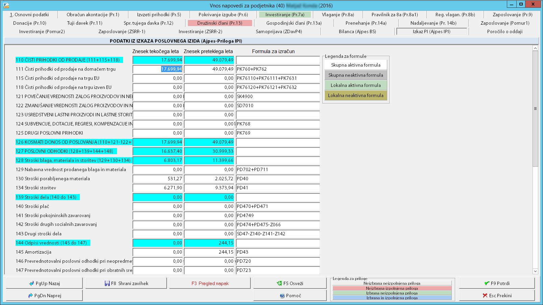Click formula field PD4749
543x305 pixels.
coord(278,215)
